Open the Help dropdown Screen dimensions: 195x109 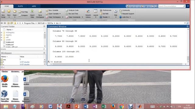pos(116,17)
